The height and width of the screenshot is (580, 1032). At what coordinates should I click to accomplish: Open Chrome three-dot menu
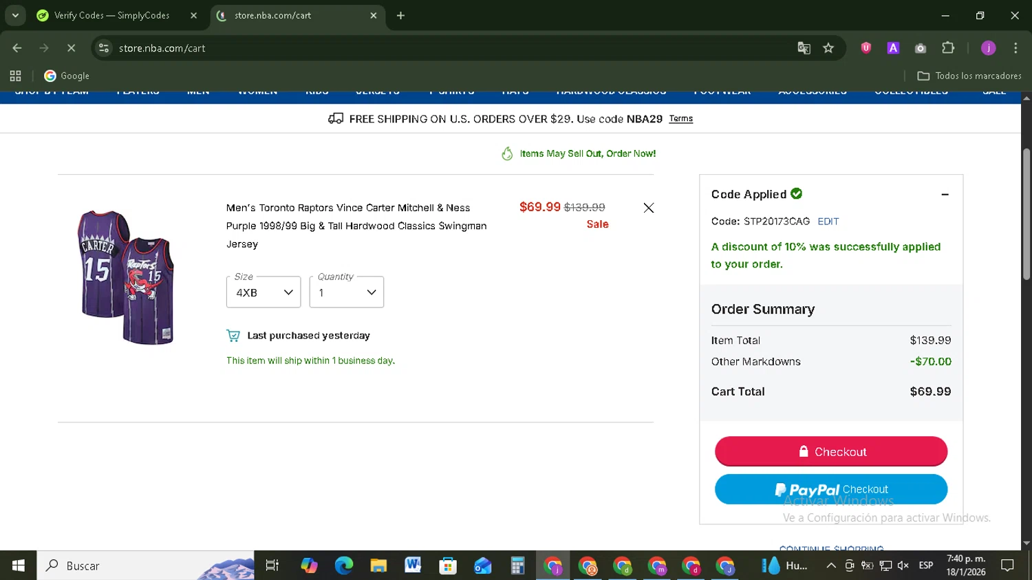click(1015, 48)
